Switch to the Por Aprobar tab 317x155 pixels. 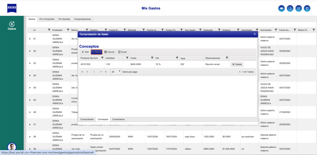pos(64,19)
